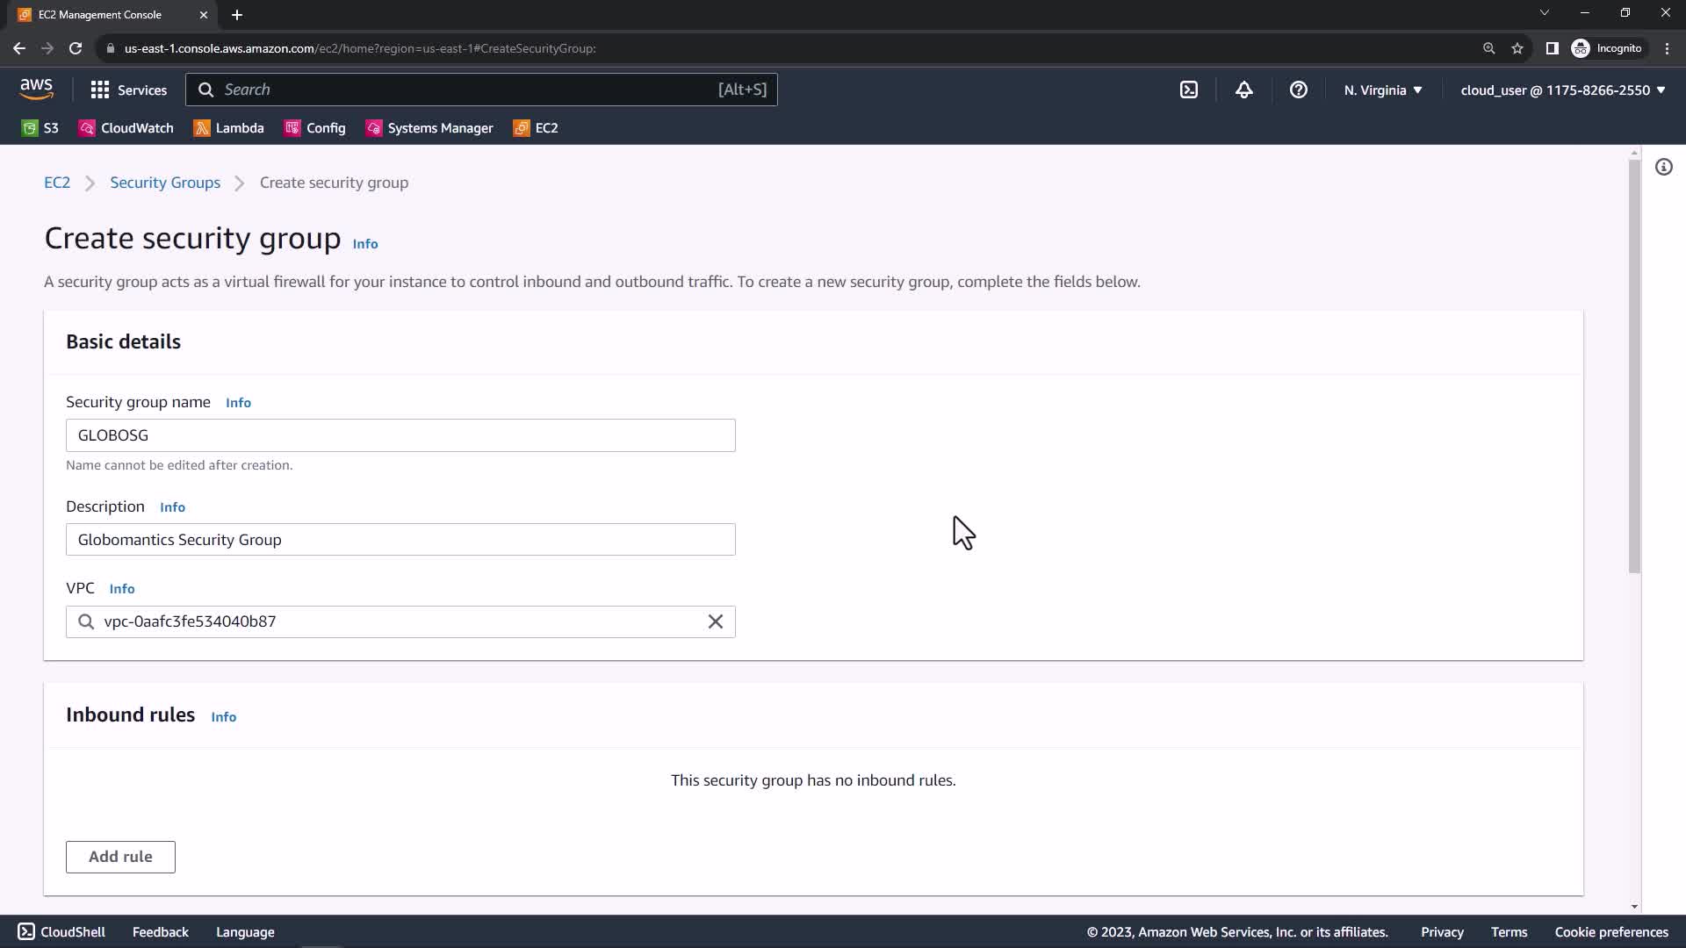Open the Services grid menu
Screen dimensions: 1686x948
(128, 90)
